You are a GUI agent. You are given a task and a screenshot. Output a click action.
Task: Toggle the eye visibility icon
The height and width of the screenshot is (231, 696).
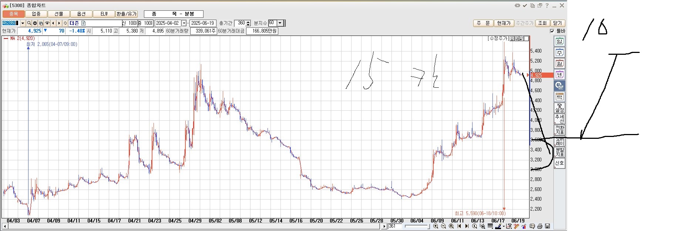(x=47, y=23)
